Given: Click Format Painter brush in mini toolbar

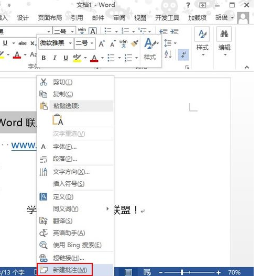Looking at the screenshot, I should tap(134, 43).
